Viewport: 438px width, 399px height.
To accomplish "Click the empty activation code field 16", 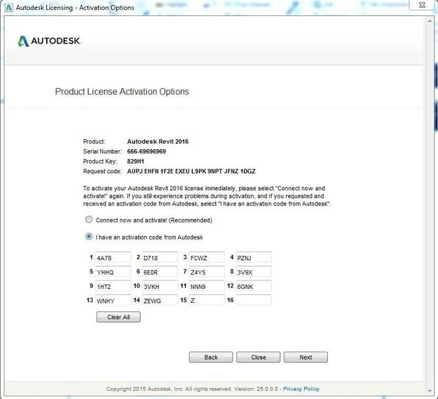I will click(254, 300).
